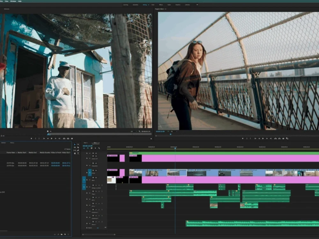Toggle lock on Music 1 track
The height and width of the screenshot is (239, 319).
87,223
